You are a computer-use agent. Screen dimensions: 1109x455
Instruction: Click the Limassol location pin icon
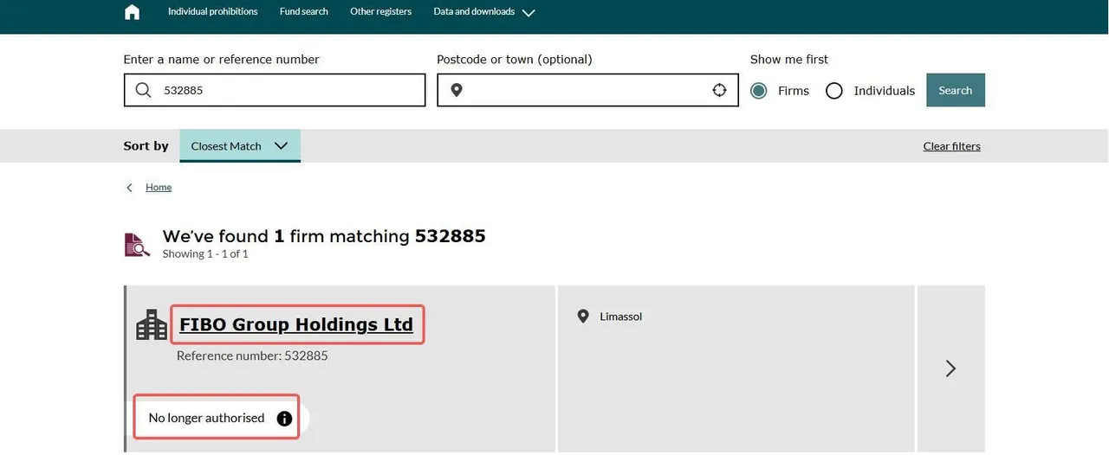(x=583, y=317)
